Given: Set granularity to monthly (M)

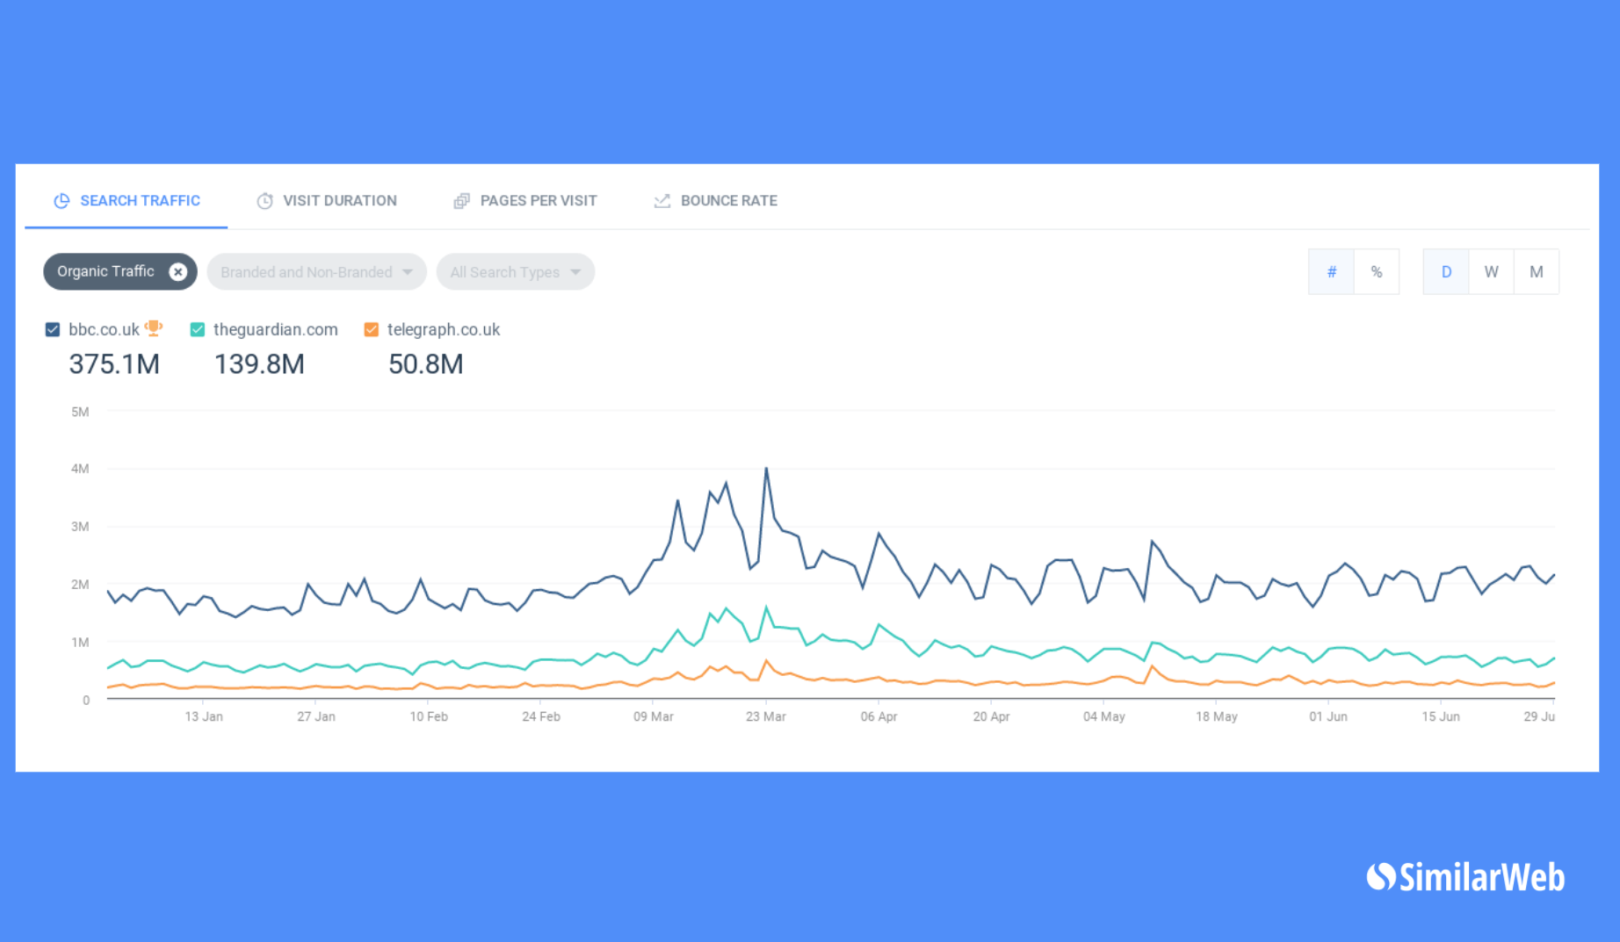Looking at the screenshot, I should pos(1537,272).
